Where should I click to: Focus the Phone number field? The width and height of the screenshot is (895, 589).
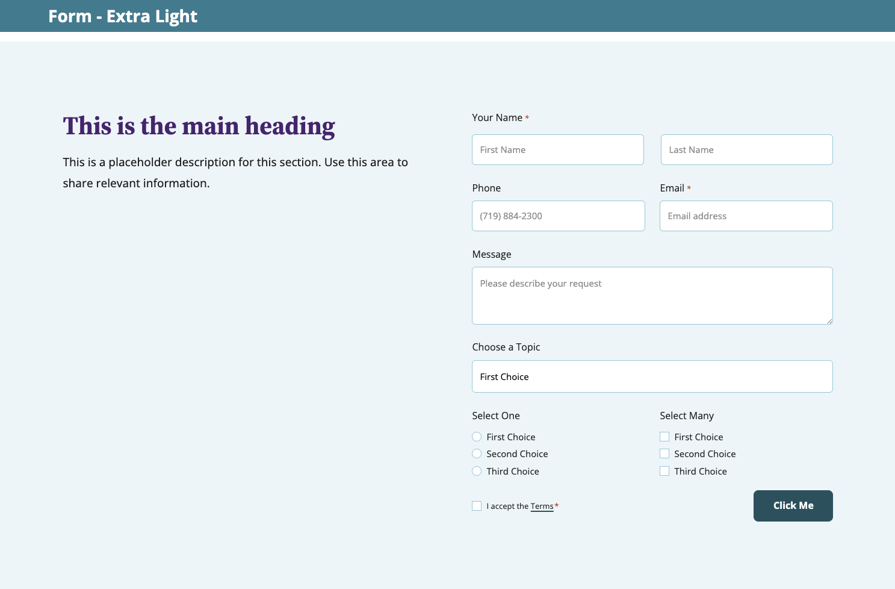coord(558,216)
